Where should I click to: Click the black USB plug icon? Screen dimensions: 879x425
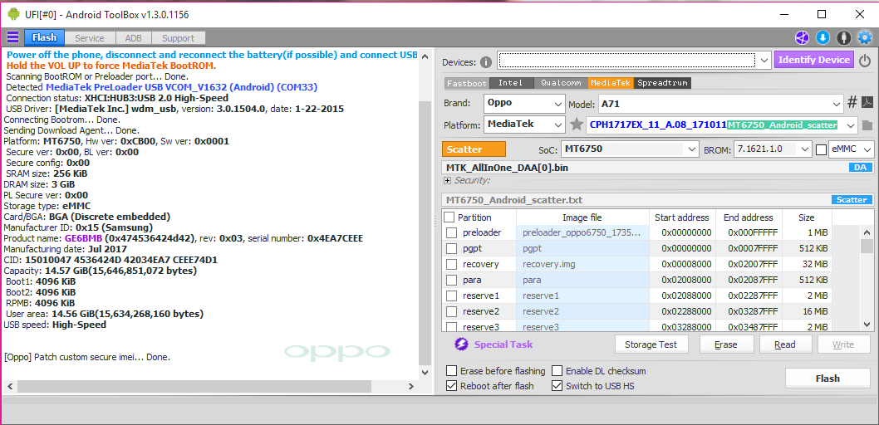tap(843, 37)
